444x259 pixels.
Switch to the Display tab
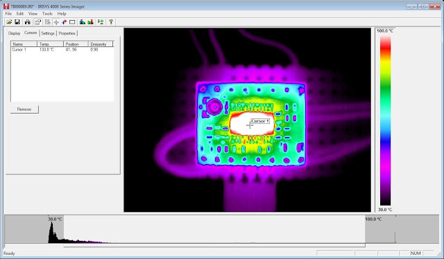click(x=14, y=33)
